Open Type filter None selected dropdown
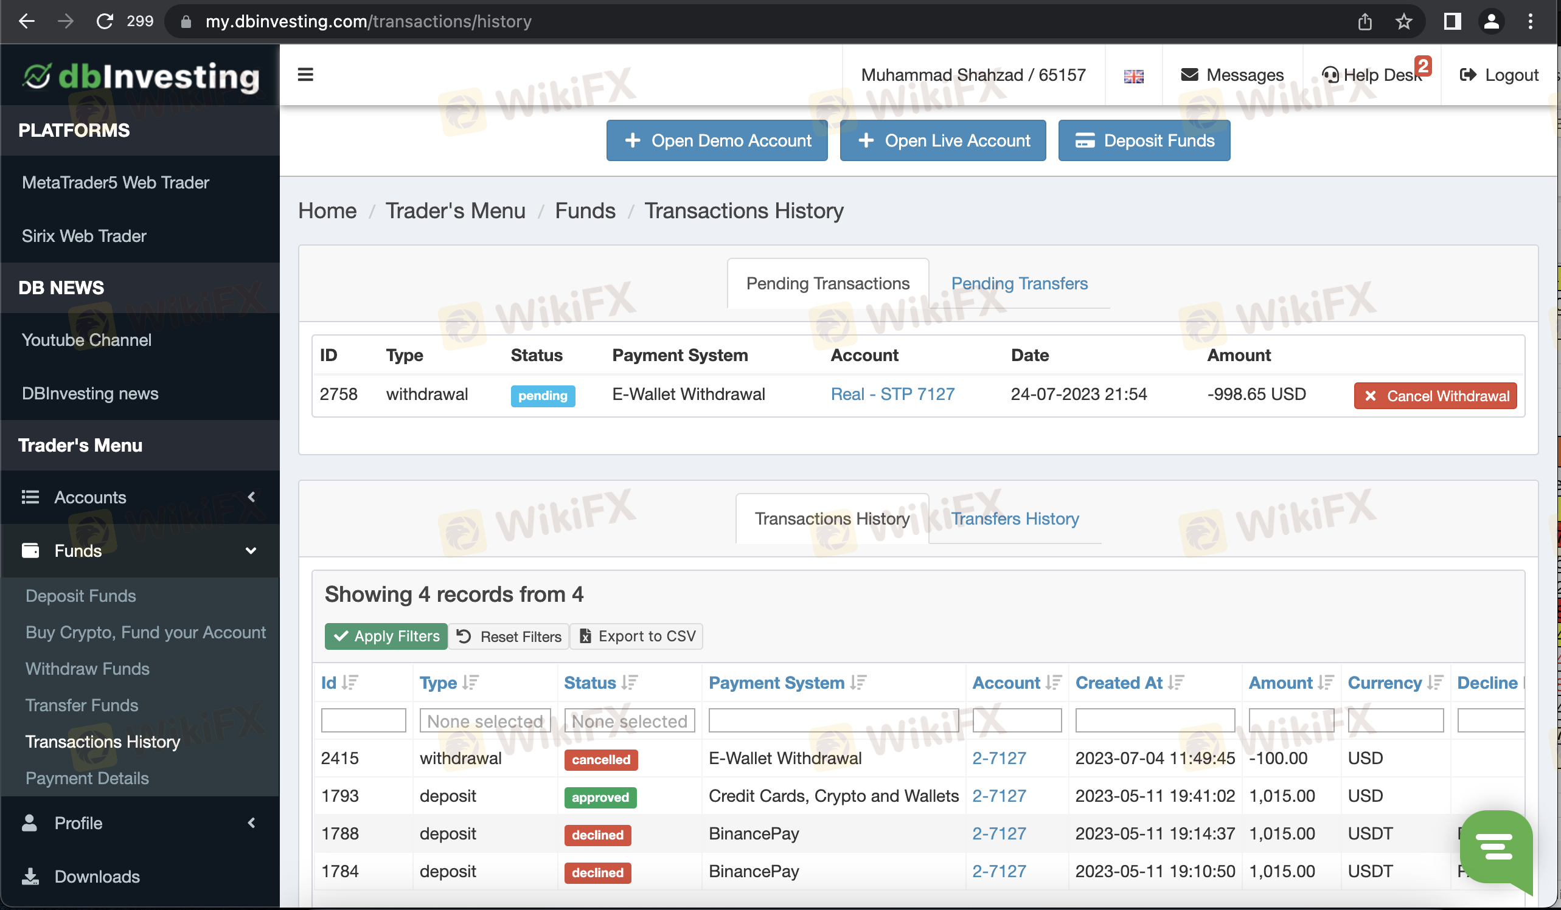The image size is (1561, 910). (x=485, y=720)
